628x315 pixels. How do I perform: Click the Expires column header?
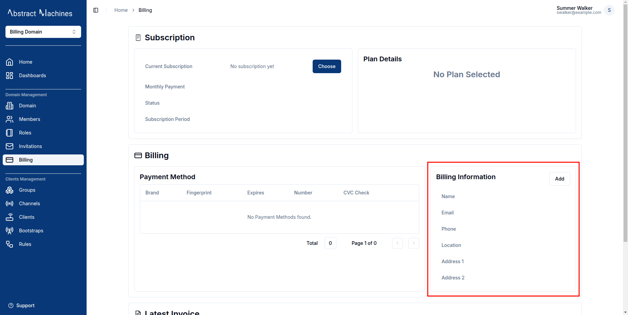256,193
